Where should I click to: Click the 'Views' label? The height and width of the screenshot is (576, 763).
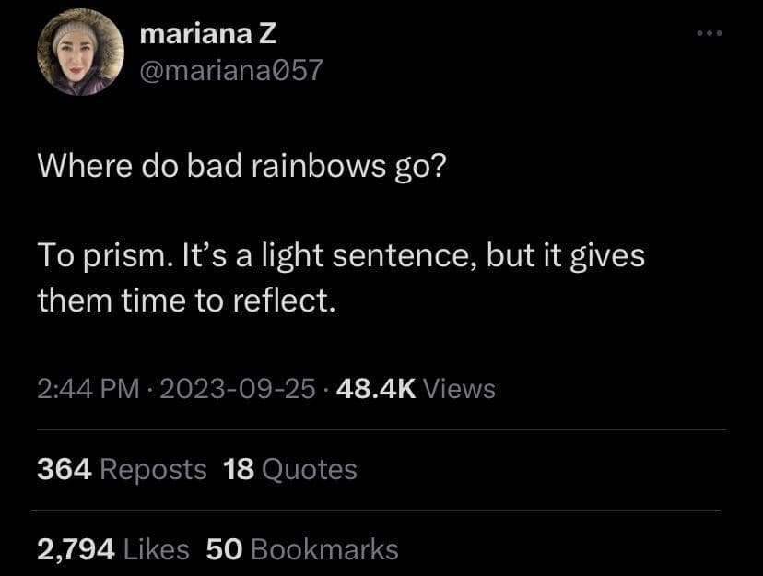(460, 389)
